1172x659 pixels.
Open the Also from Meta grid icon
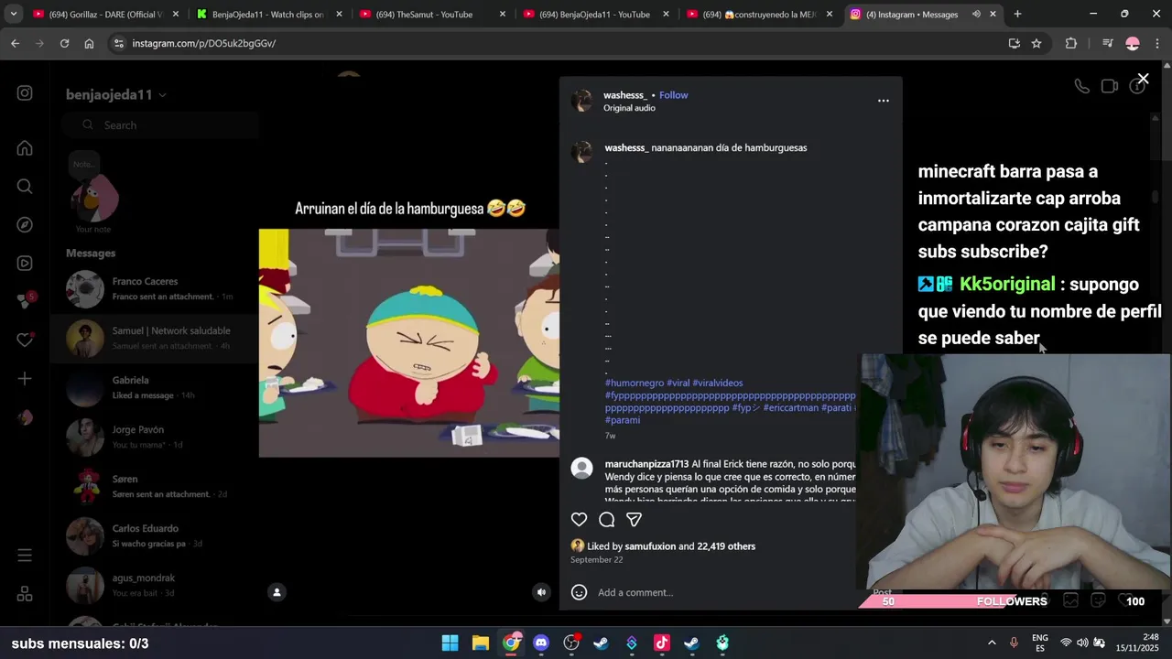pyautogui.click(x=25, y=594)
